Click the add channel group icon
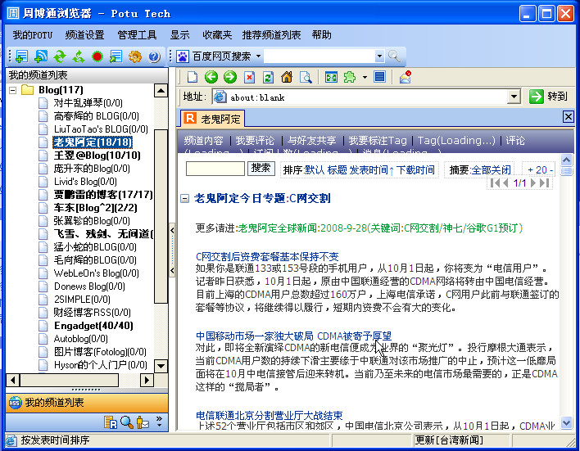The height and width of the screenshot is (451, 580). click(x=22, y=56)
